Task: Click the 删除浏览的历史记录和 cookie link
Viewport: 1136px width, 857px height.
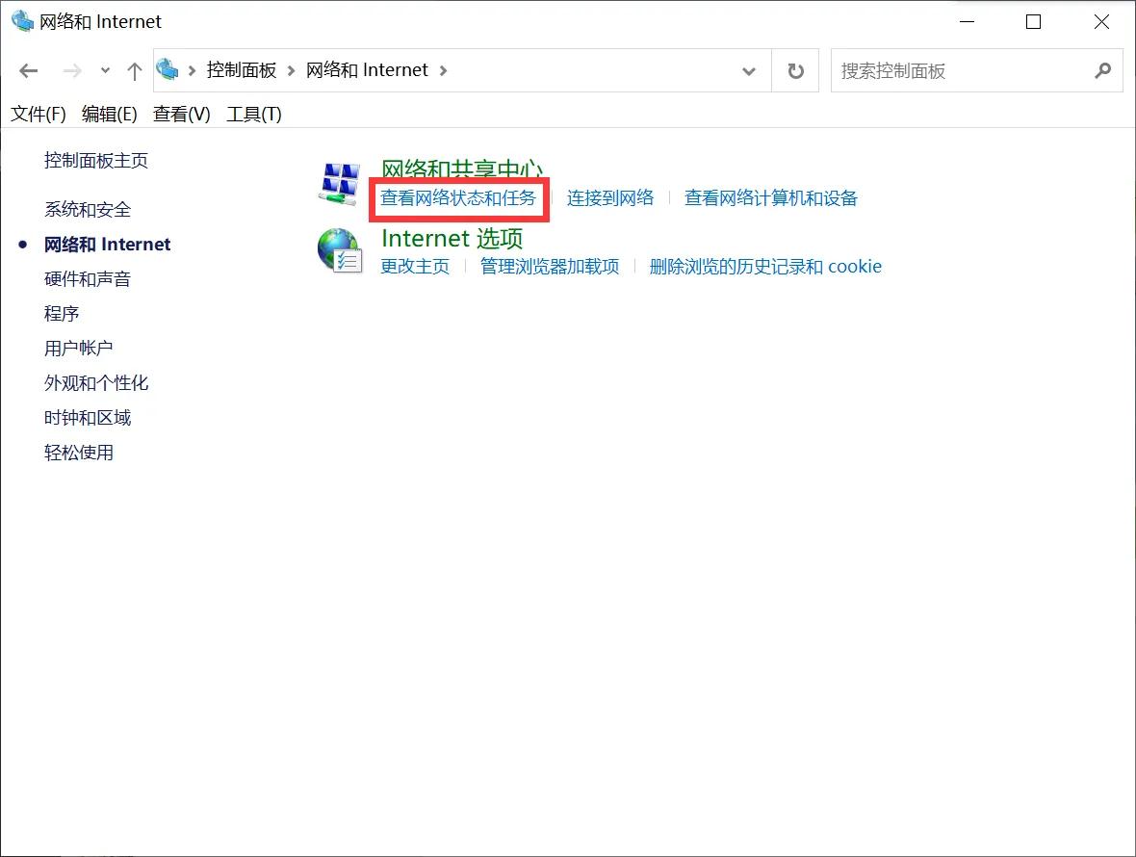Action: click(x=766, y=267)
